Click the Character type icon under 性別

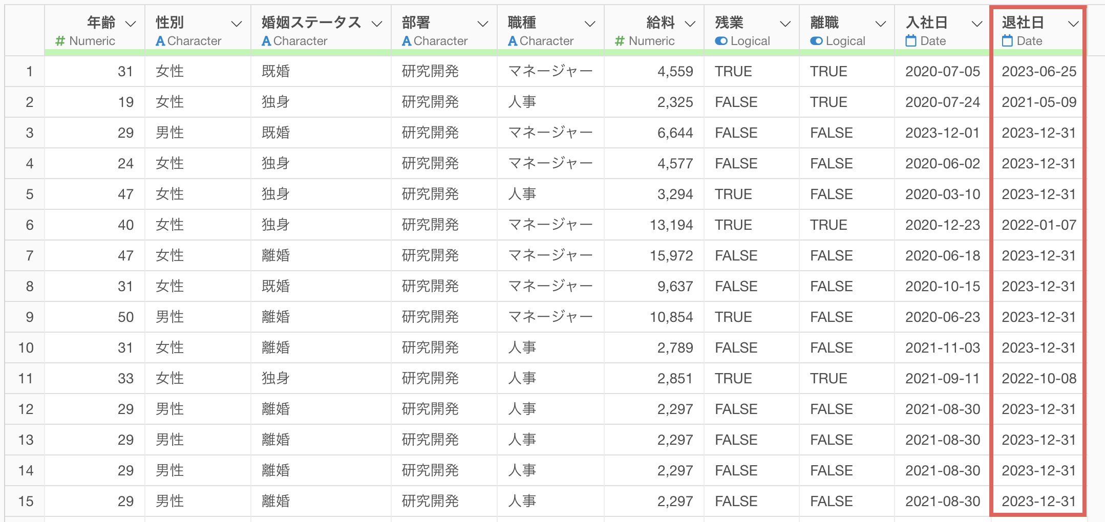[160, 41]
